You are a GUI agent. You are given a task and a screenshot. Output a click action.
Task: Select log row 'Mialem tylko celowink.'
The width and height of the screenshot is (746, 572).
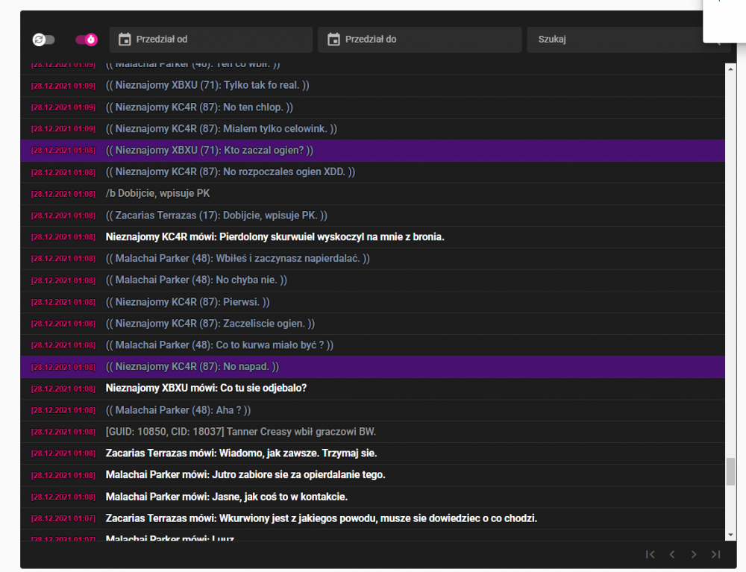tap(372, 129)
